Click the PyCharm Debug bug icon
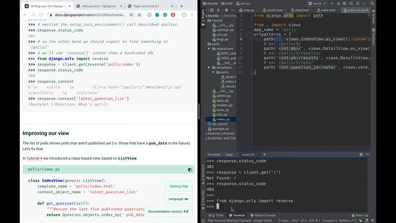Screen dimensions: 396x223 click(x=338, y=4)
